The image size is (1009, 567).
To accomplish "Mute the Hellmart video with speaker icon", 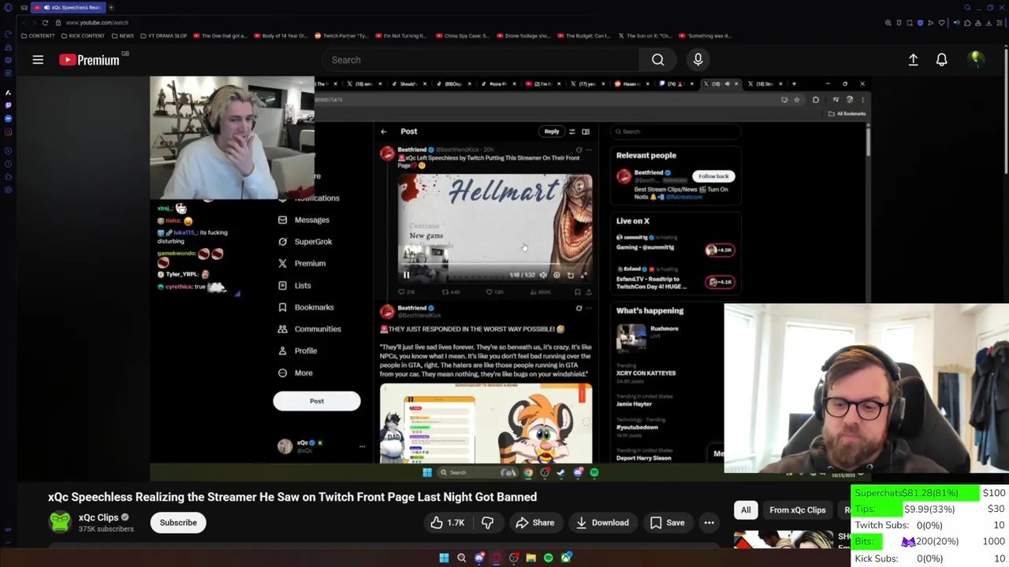I will click(x=543, y=275).
